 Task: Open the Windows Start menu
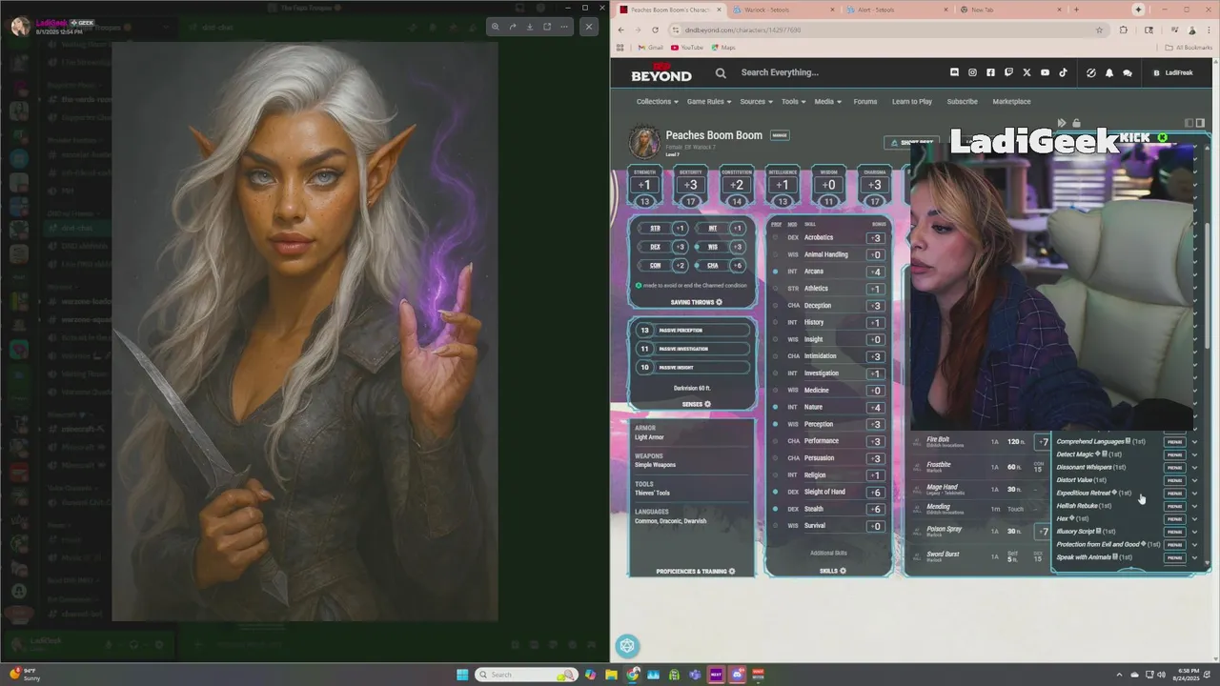pos(462,675)
